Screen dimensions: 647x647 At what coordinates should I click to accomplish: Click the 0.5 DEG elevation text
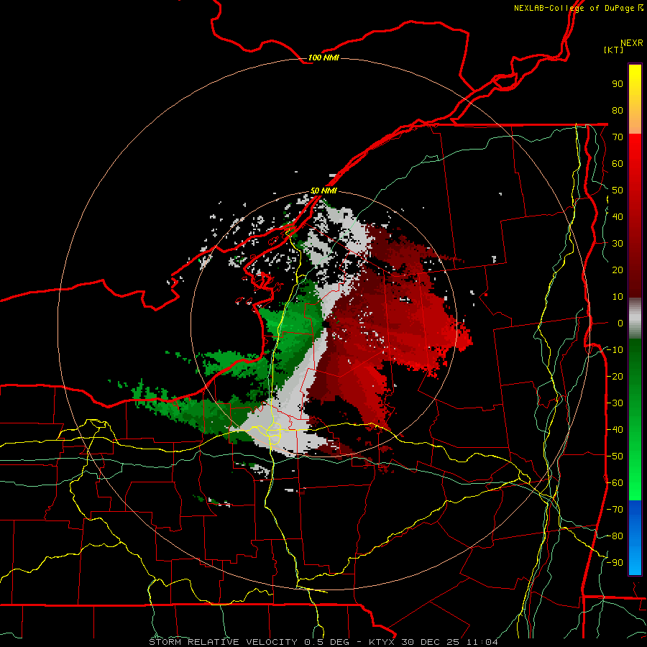click(x=327, y=642)
